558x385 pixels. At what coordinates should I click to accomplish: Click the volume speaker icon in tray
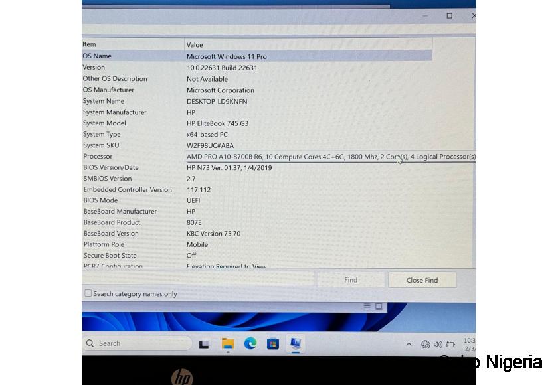[438, 344]
